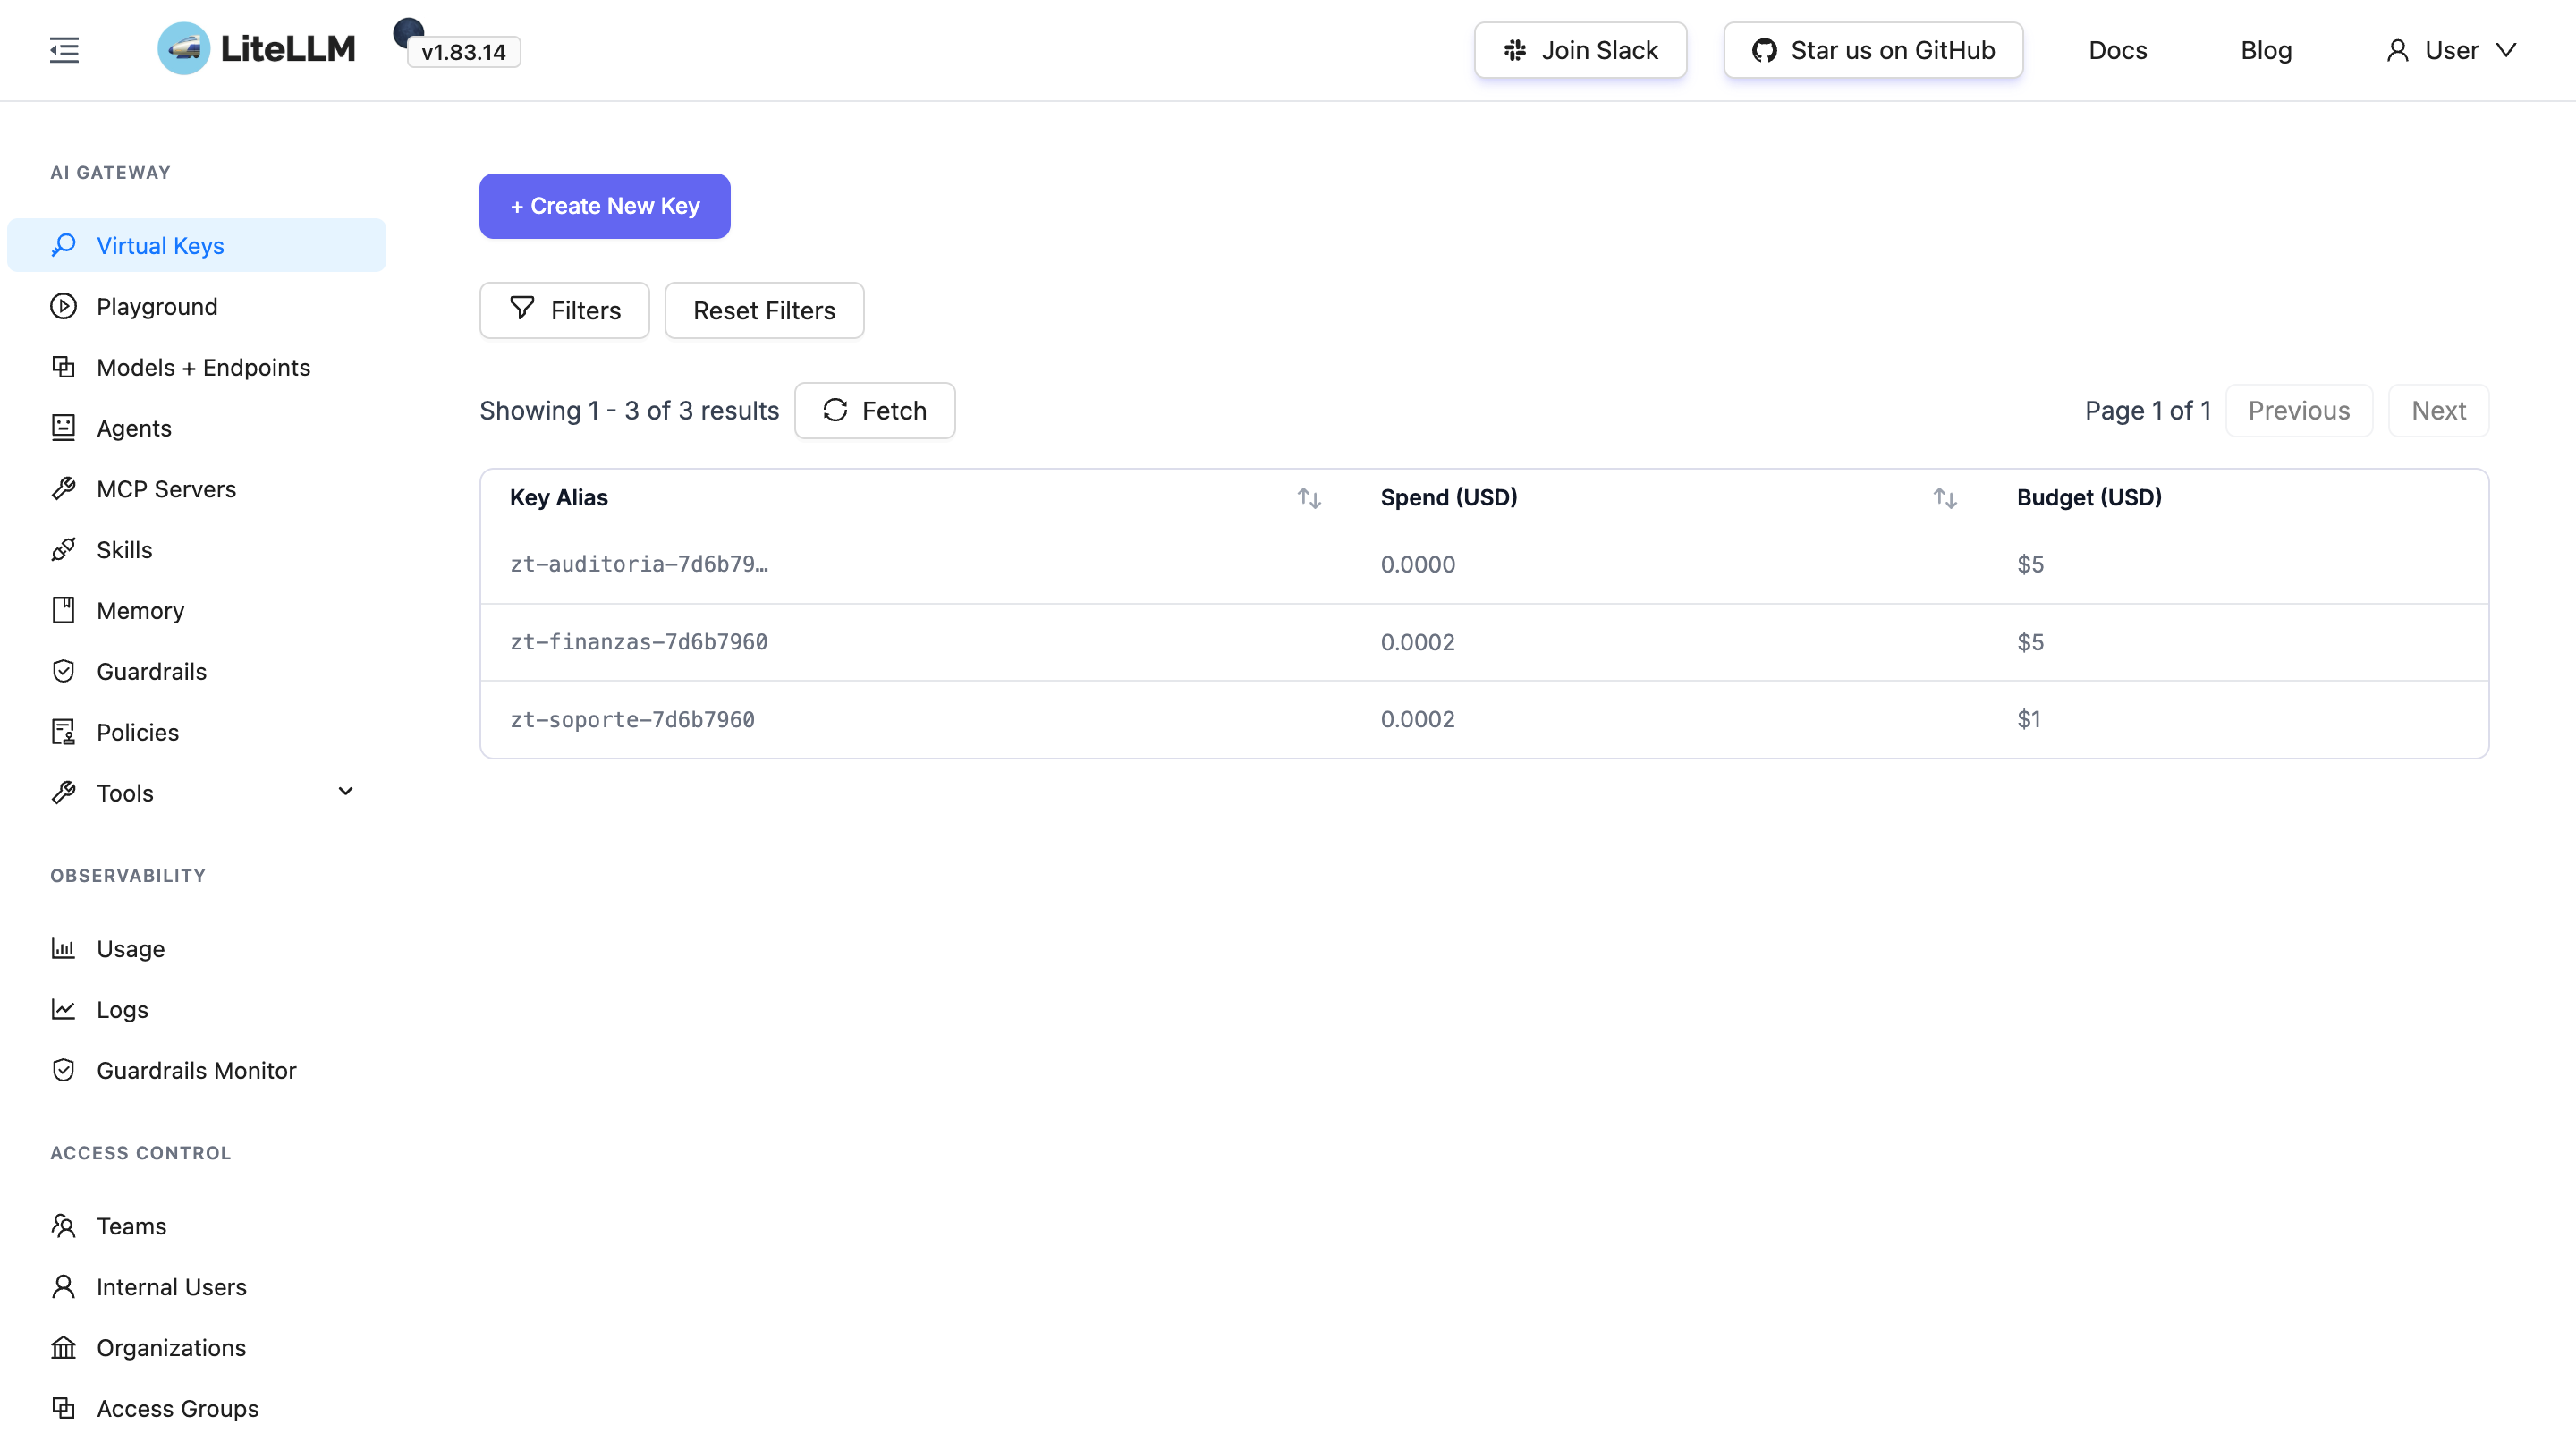Click the Playground play icon
2576x1442 pixels.
point(64,306)
